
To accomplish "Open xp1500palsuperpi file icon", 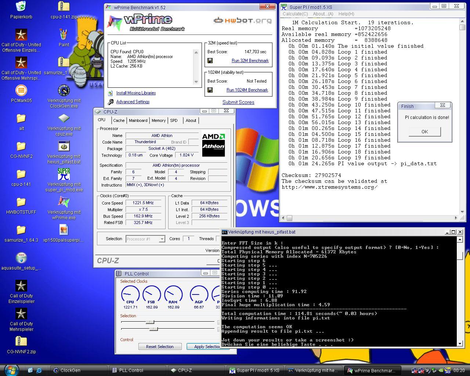I will (64, 230).
